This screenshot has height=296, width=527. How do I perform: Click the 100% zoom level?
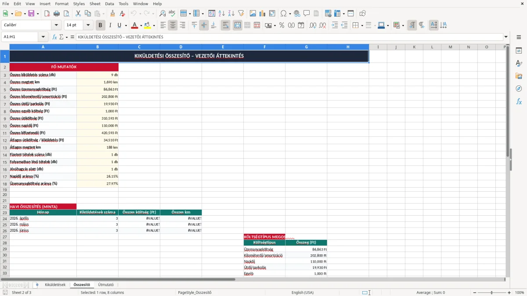coord(519,292)
